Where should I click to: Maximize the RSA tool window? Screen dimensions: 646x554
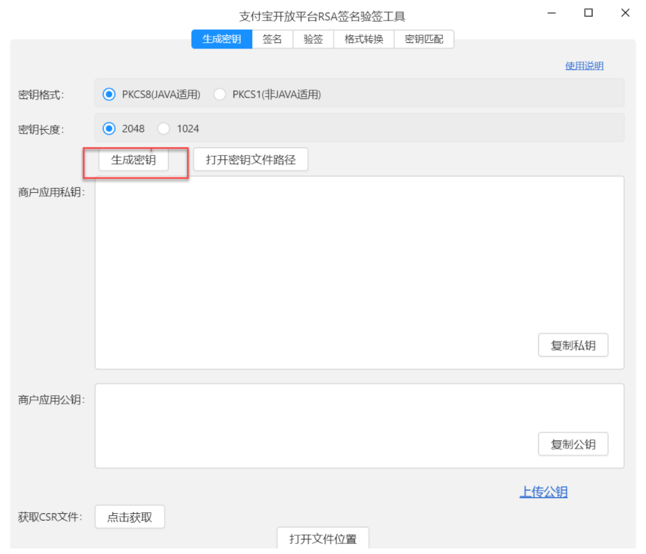click(588, 13)
